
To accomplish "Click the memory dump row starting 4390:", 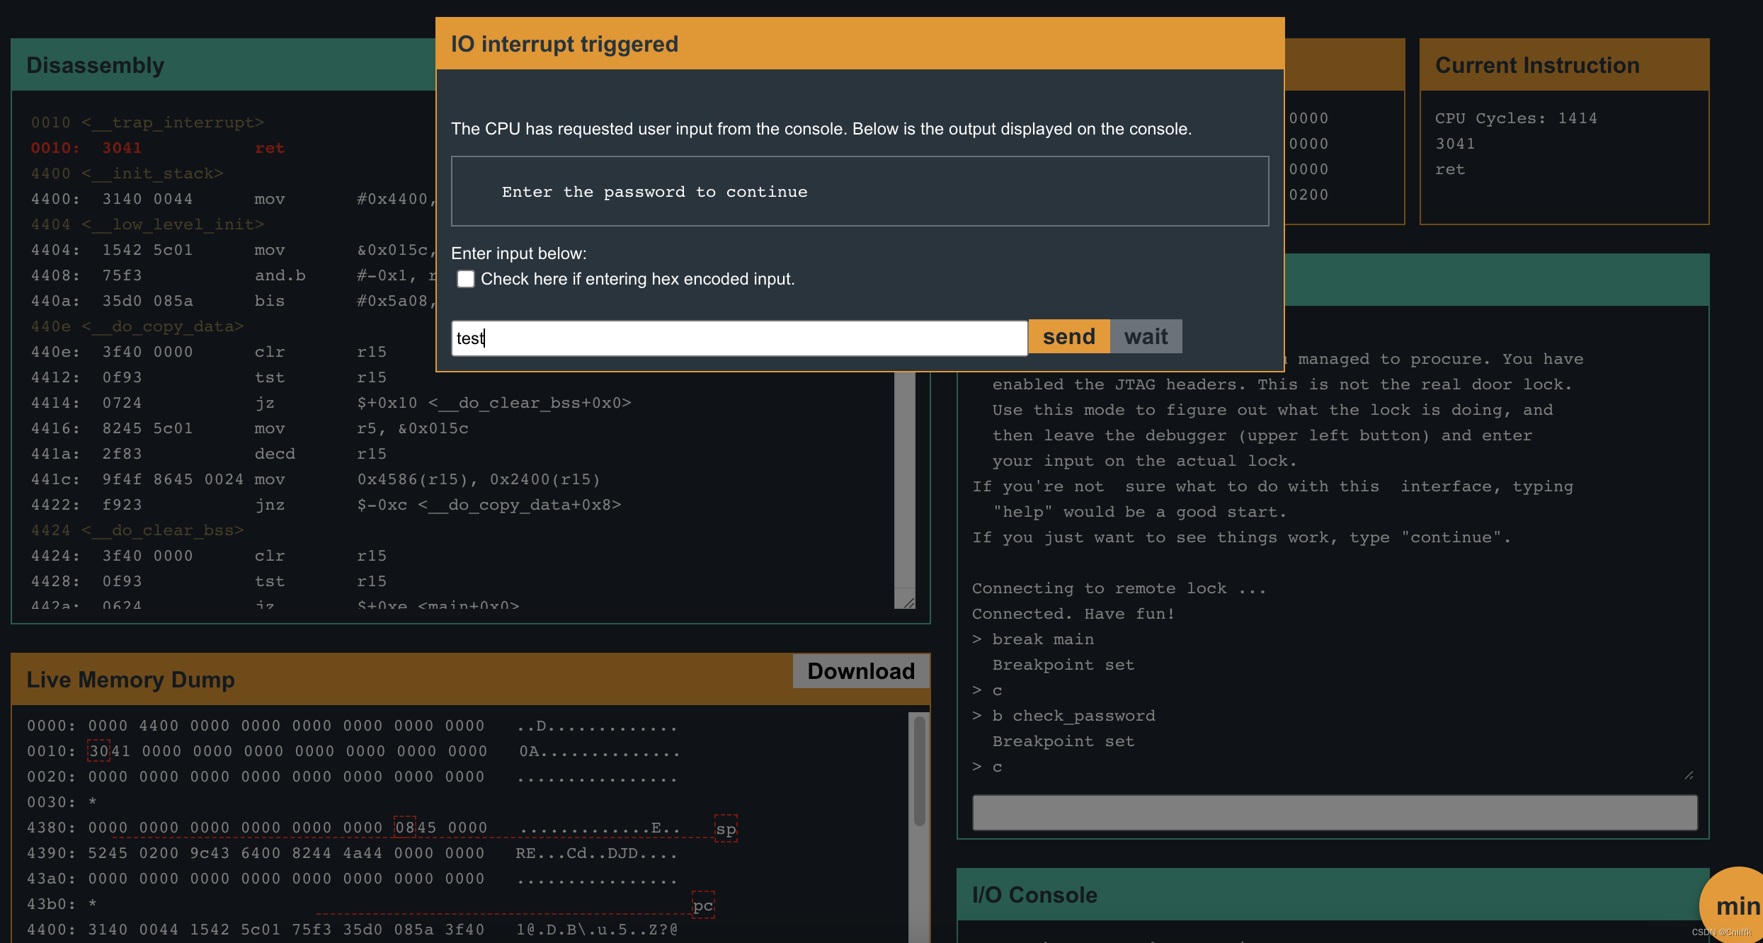I will coord(352,853).
